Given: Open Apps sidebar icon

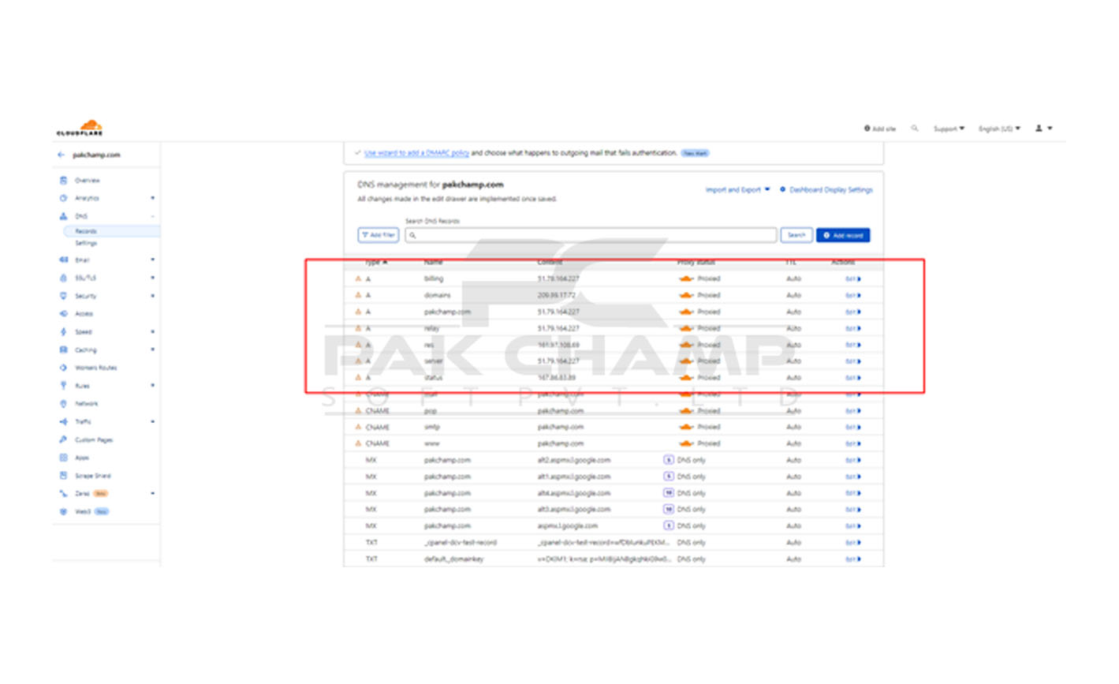Looking at the screenshot, I should pyautogui.click(x=63, y=458).
